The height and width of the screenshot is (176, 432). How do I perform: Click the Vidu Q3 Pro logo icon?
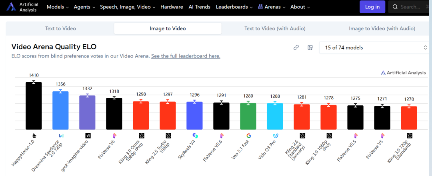pos(275,136)
